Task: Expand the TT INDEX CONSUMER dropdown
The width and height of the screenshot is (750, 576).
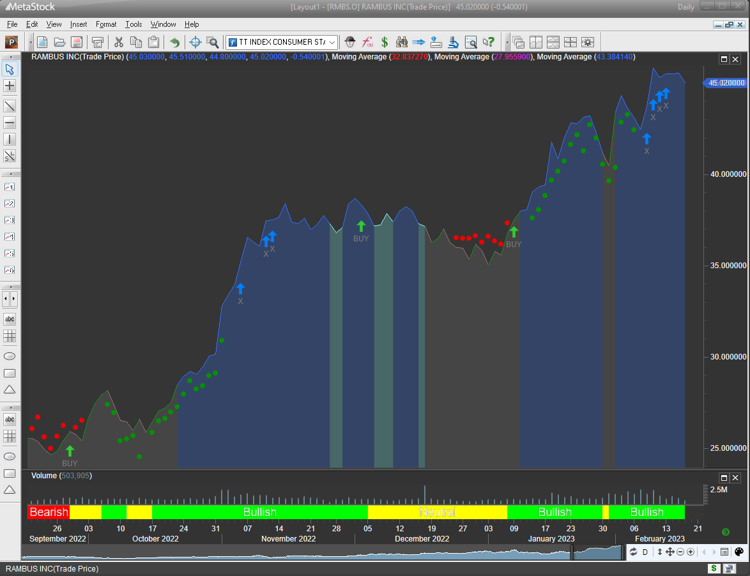Action: pyautogui.click(x=332, y=42)
